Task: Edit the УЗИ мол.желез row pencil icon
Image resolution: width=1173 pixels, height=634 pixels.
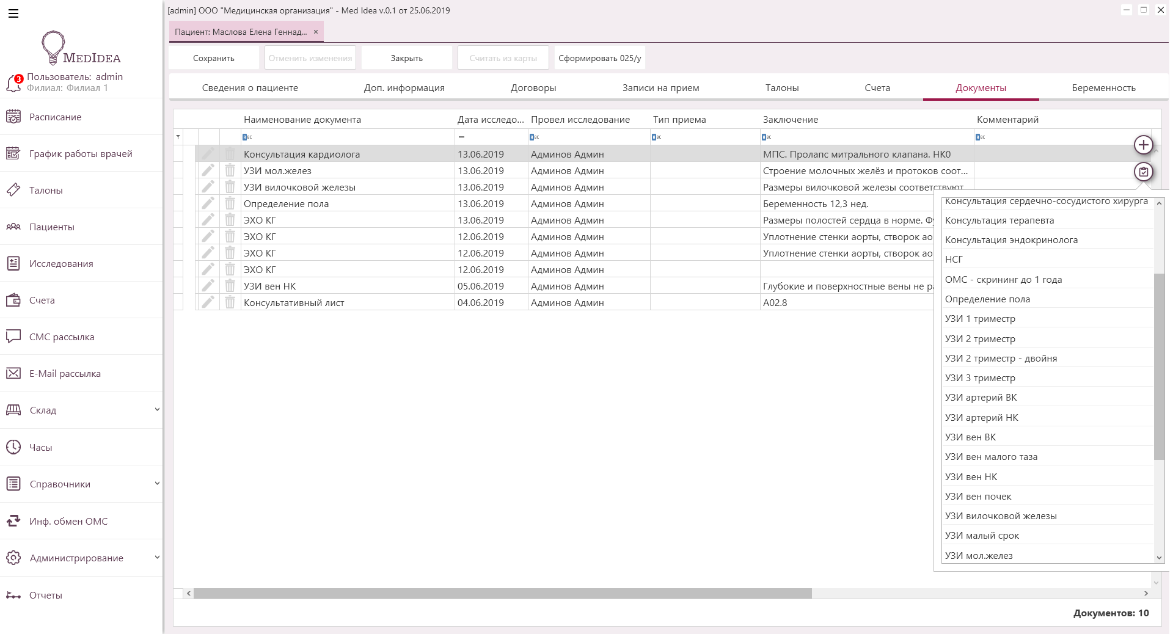Action: [208, 170]
